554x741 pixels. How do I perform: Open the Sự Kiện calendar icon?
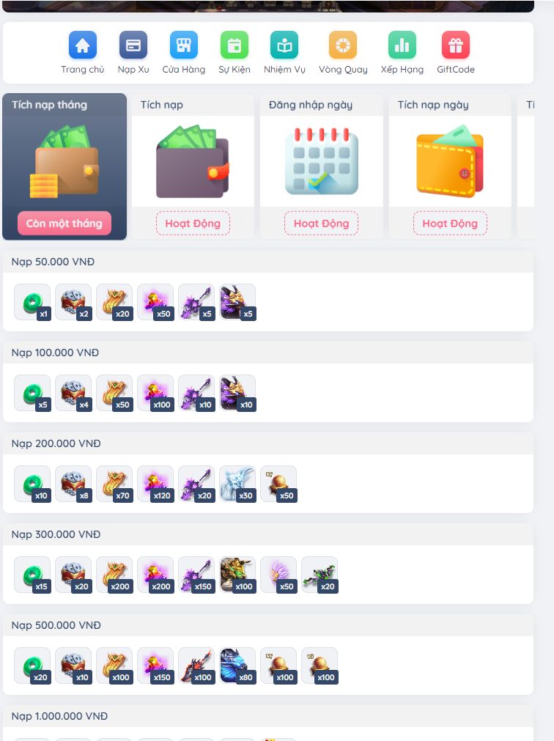pyautogui.click(x=234, y=45)
